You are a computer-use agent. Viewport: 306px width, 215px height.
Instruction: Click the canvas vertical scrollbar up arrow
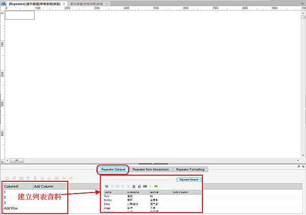click(303, 13)
